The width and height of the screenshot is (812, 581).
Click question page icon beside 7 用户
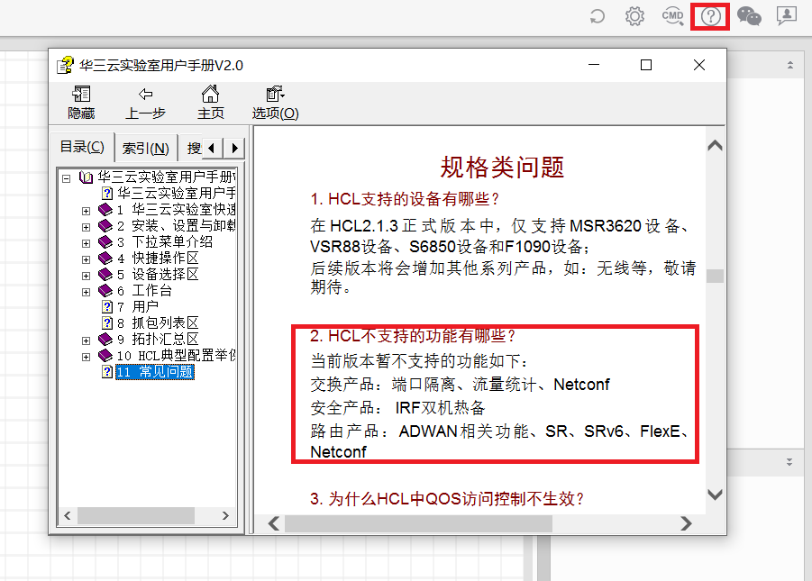coord(106,306)
